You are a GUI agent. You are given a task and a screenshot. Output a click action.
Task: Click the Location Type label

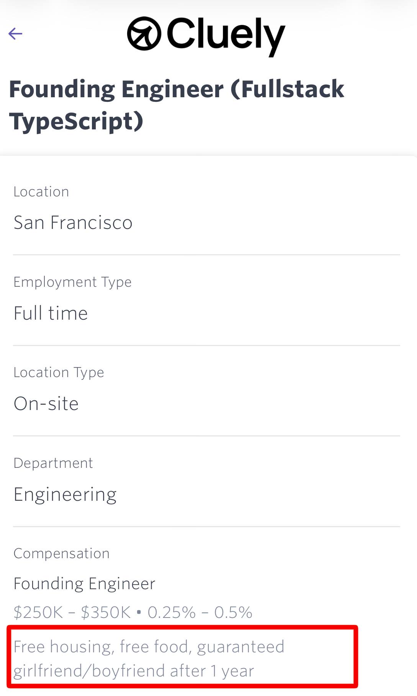coord(59,372)
